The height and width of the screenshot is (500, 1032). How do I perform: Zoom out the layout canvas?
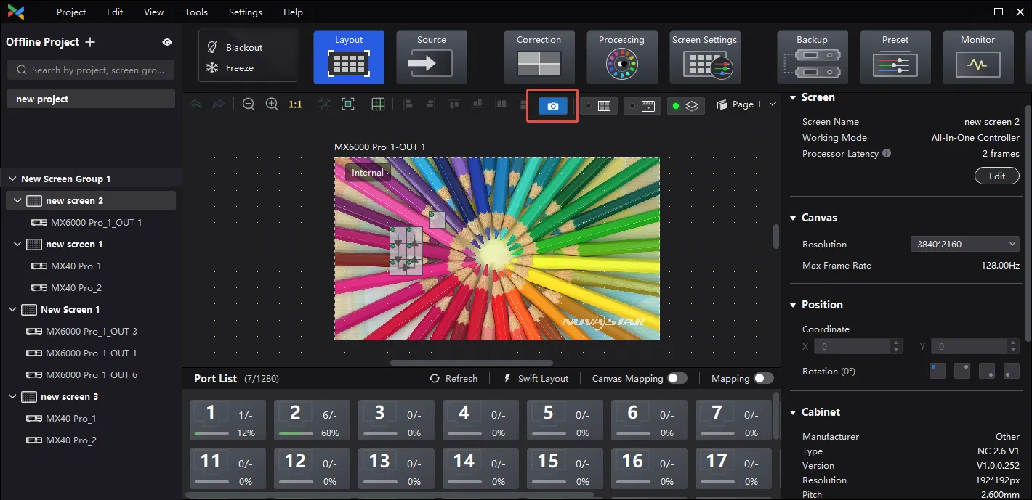[x=249, y=104]
